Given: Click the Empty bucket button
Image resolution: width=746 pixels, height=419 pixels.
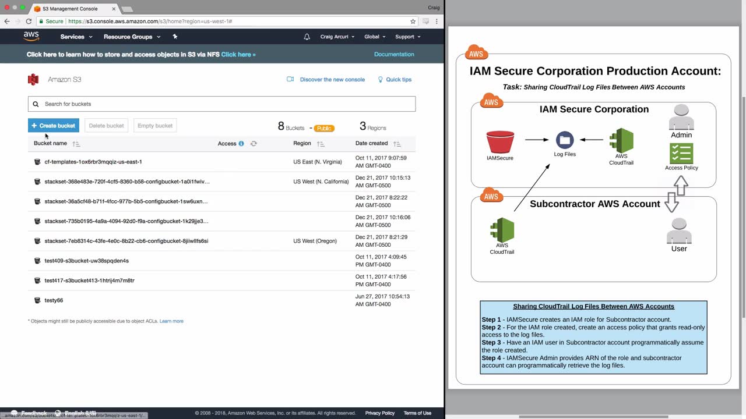Looking at the screenshot, I should [x=155, y=126].
